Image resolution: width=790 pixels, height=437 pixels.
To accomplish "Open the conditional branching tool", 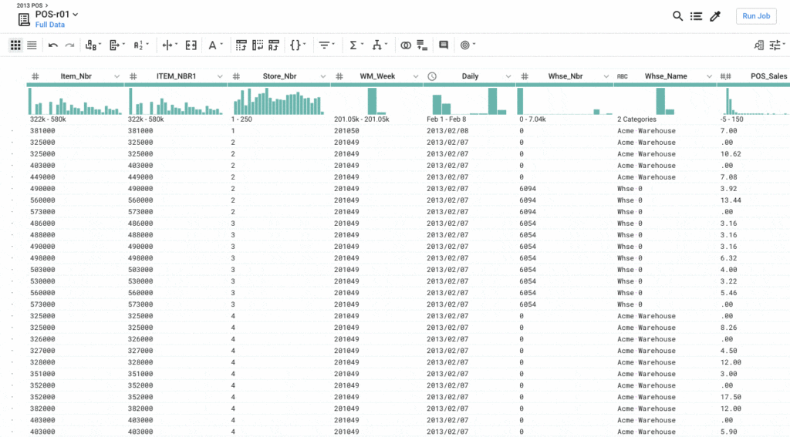I will [380, 45].
